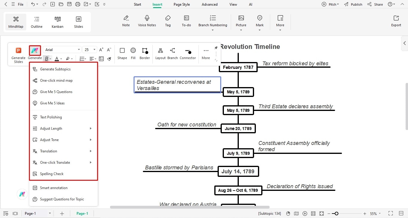Click the Fill tool
The height and width of the screenshot is (218, 408).
133,53
